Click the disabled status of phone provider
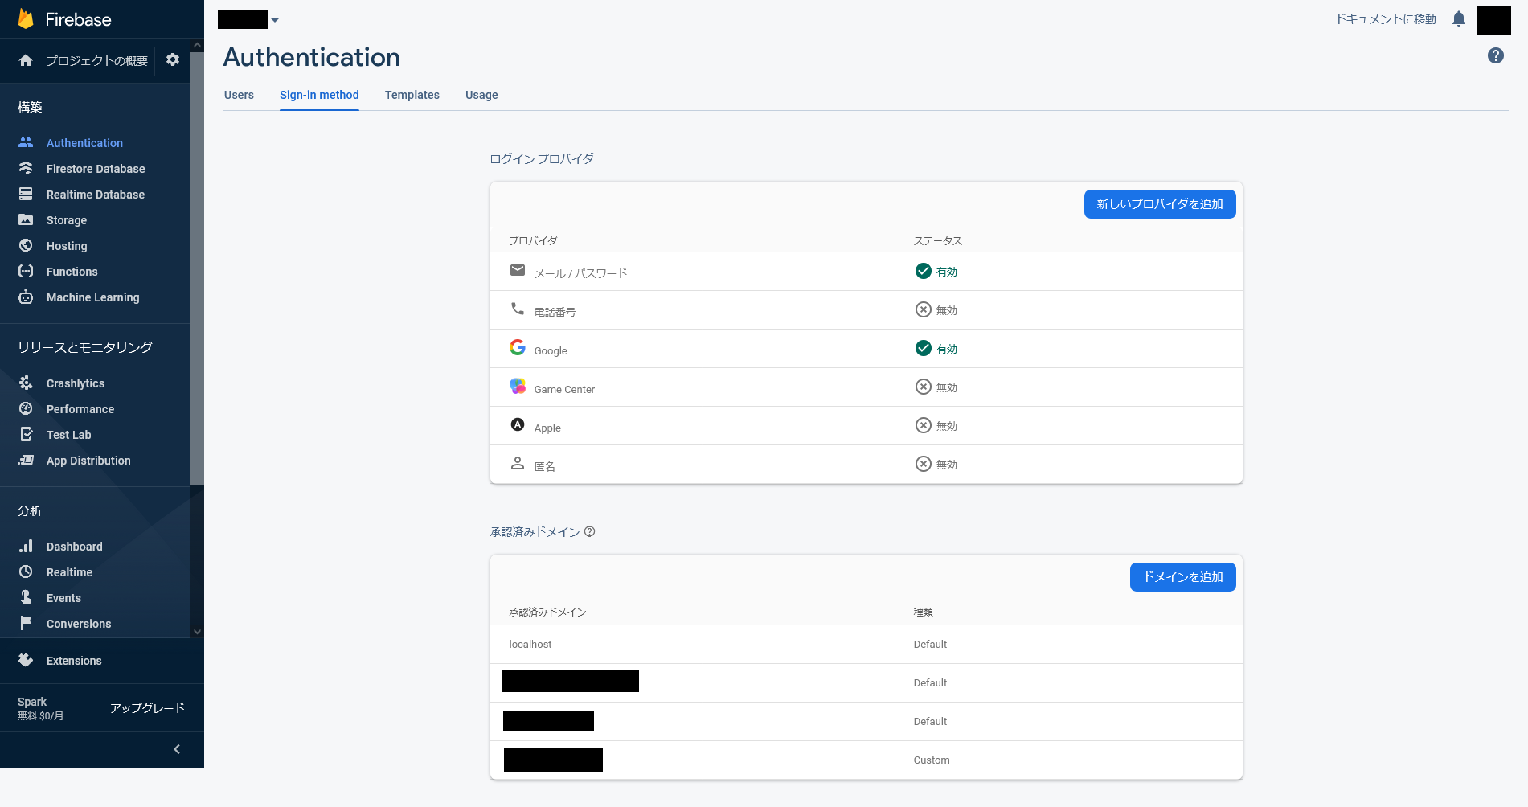 [936, 310]
